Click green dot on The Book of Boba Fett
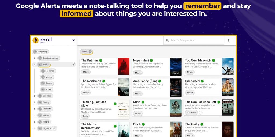Viewport: 275px width, 137px height. point(219,102)
